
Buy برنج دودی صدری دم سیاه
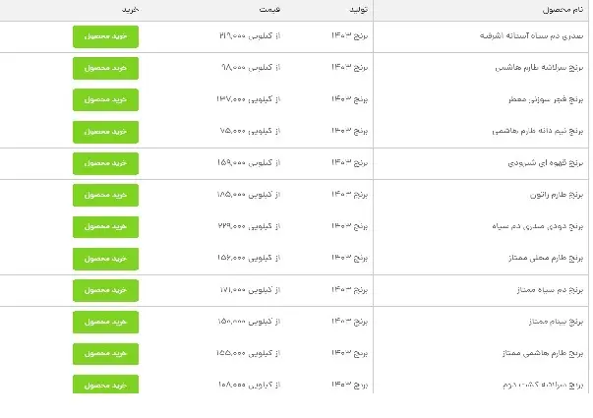tap(105, 226)
